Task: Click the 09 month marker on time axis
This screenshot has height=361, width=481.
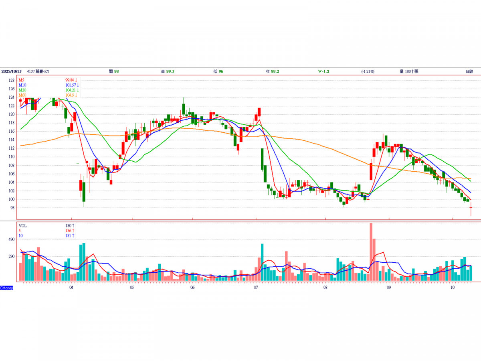Action: point(388,288)
